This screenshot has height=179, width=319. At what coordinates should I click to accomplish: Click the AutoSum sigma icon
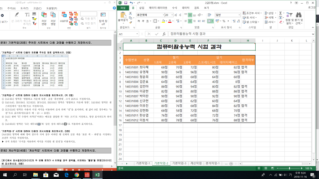click(281, 13)
